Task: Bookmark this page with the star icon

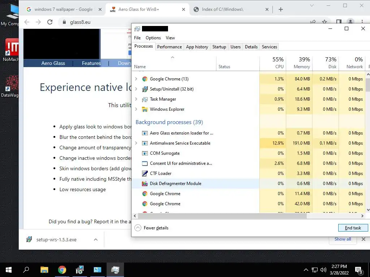Action: (x=324, y=22)
